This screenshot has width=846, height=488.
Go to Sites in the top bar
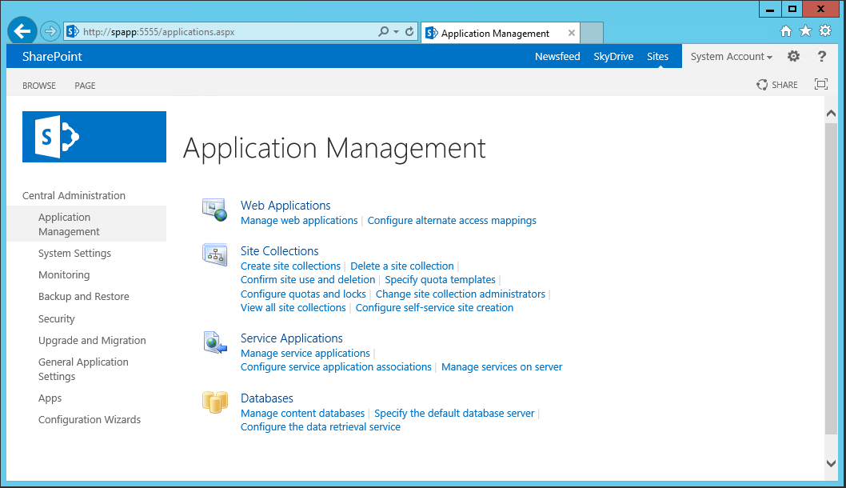(658, 56)
